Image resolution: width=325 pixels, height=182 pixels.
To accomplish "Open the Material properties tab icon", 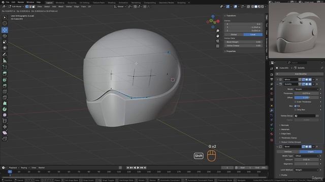I will pyautogui.click(x=272, y=134).
